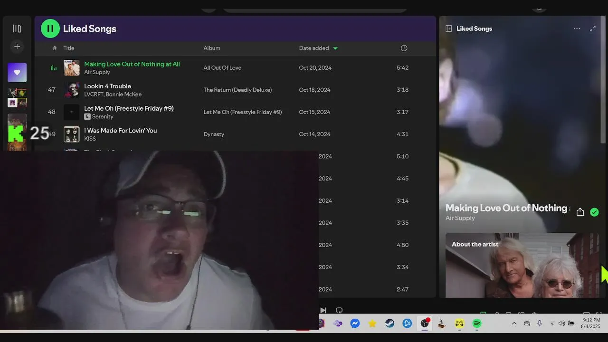Open the four-cover collage playlist in sidebar
This screenshot has width=608, height=342.
17,98
